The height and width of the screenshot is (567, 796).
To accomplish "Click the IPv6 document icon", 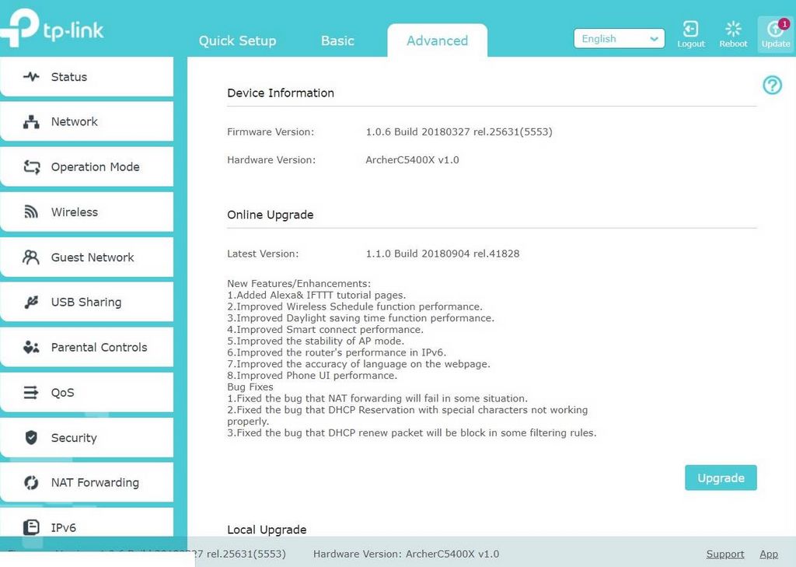I will pos(31,527).
